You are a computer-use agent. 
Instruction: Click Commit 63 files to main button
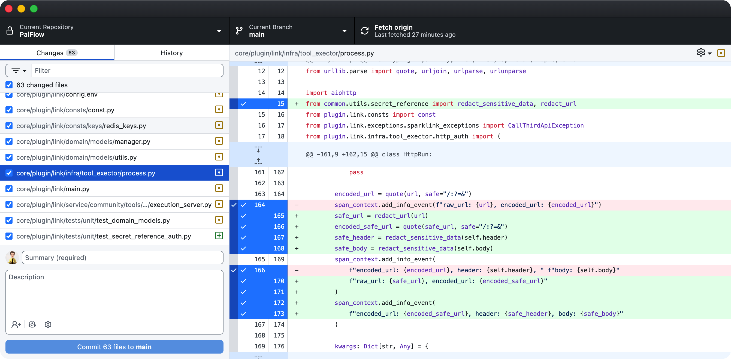click(114, 347)
